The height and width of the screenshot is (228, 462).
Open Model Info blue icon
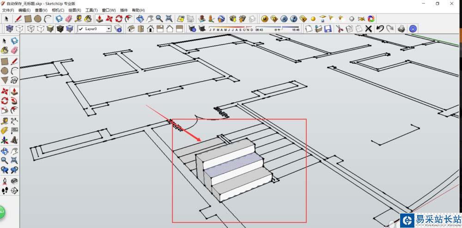point(413,29)
